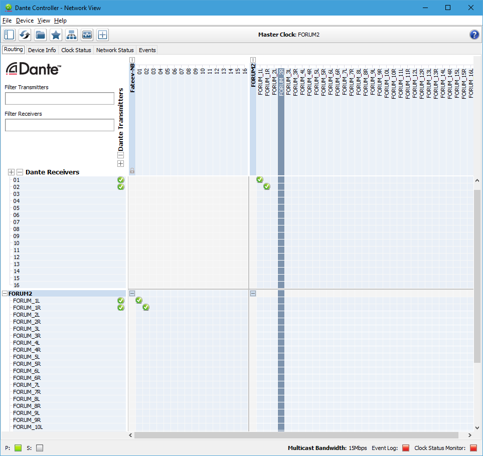This screenshot has width=483, height=456.
Task: Click the Filter Transmitters input field
Action: pyautogui.click(x=60, y=98)
